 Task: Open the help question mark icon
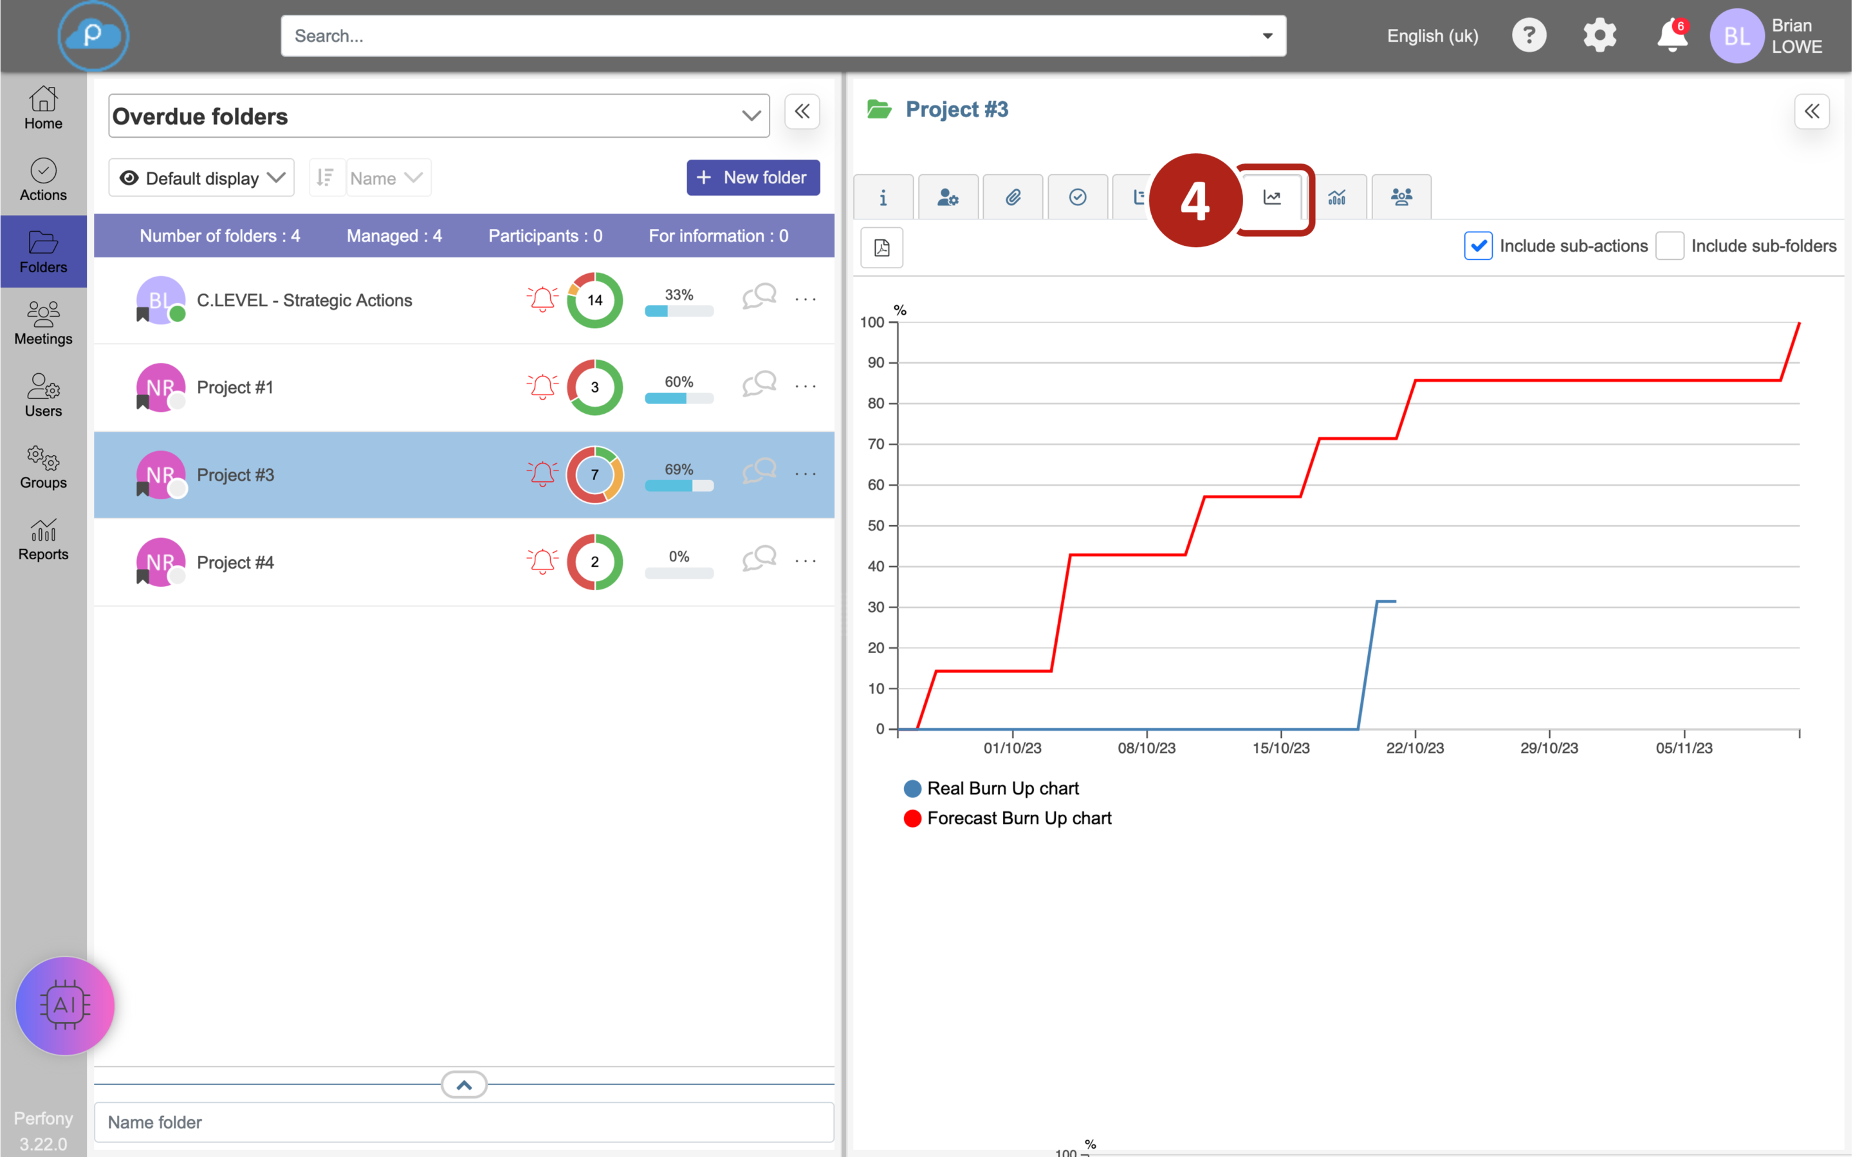coord(1529,36)
